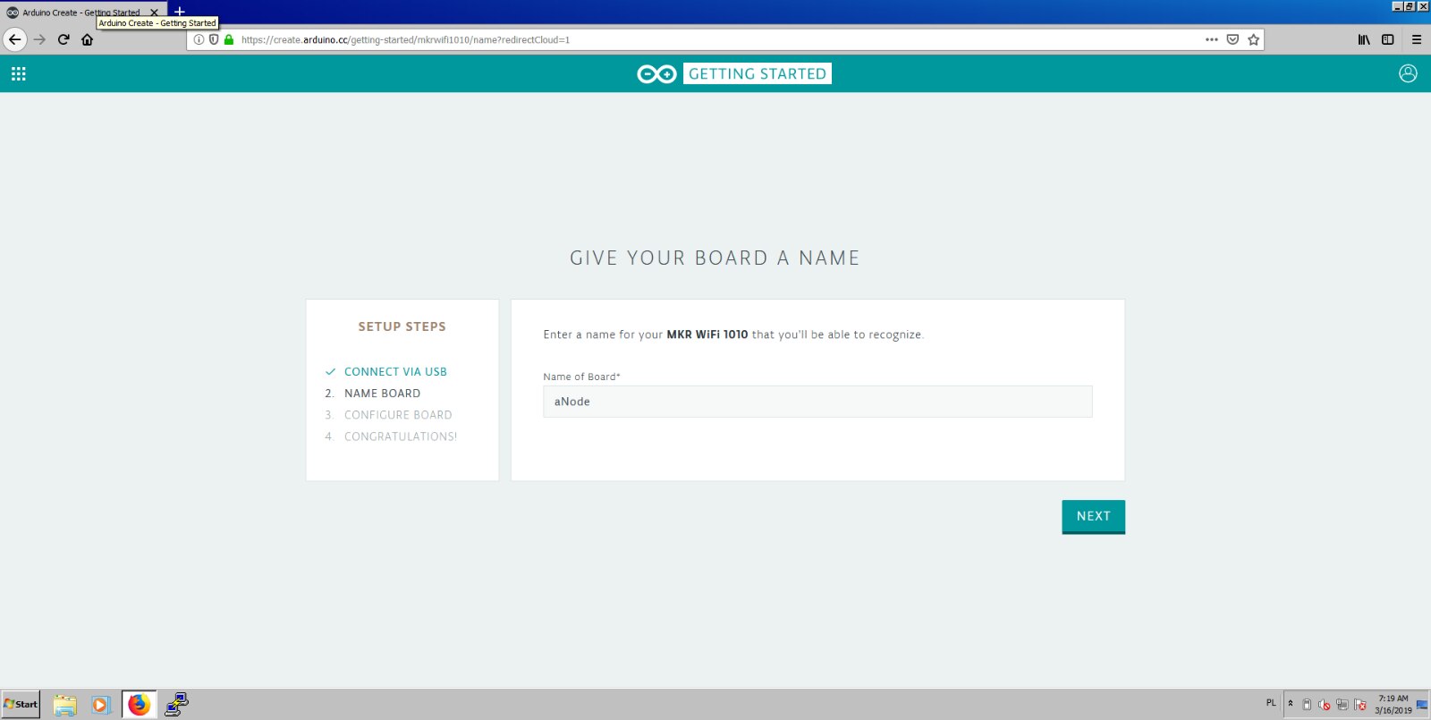Open the Arduino apps grid menu

[x=19, y=74]
